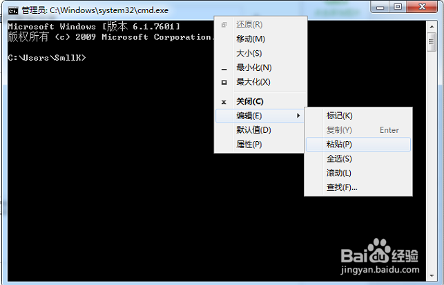Click the restore icon beside 还原(R)
This screenshot has height=285, width=444.
(224, 25)
